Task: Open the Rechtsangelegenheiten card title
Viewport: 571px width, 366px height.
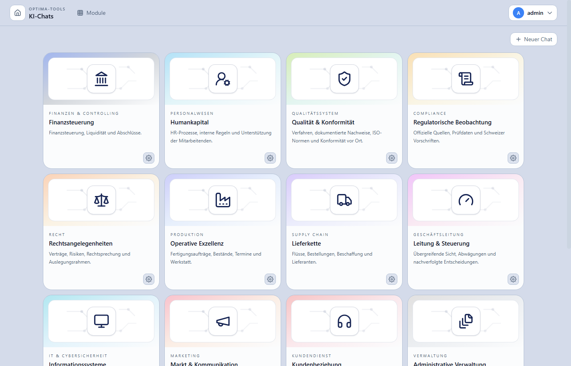Action: pyautogui.click(x=81, y=244)
